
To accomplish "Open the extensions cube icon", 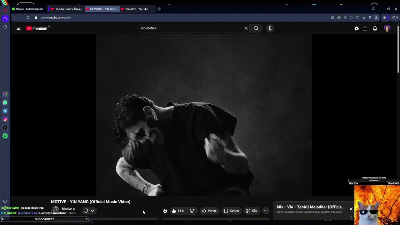I will point(384,17).
